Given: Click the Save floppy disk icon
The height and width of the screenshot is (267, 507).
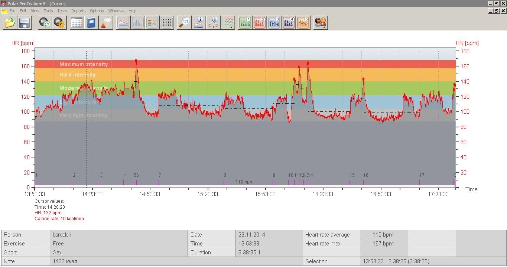Looking at the screenshot, I should click(25, 23).
